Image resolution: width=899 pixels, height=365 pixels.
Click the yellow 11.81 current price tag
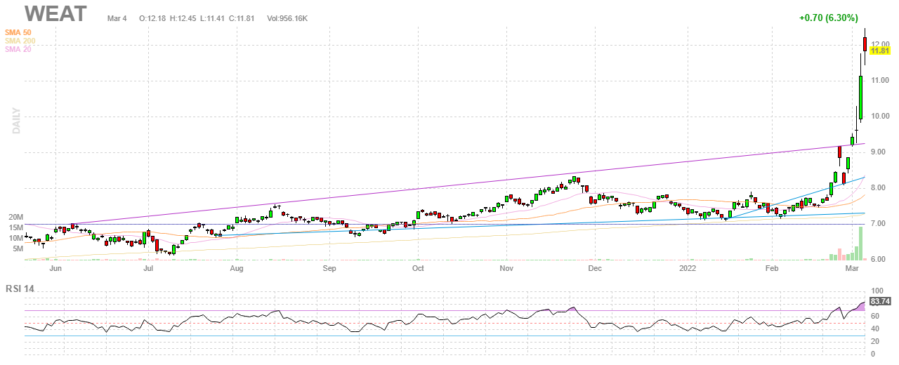click(x=880, y=51)
